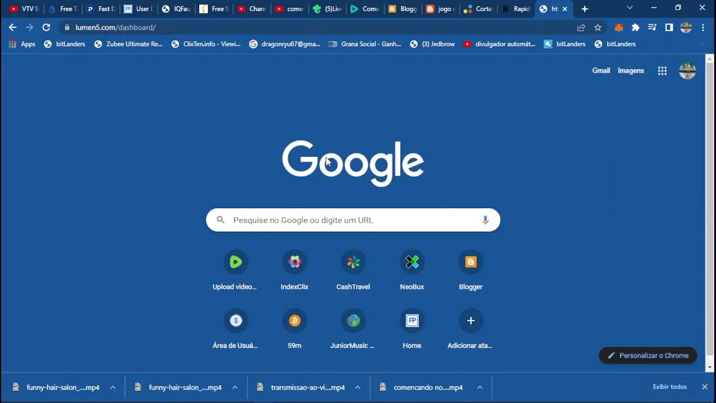Open the JuniorMusic shortcut
This screenshot has height=403, width=716.
click(353, 330)
